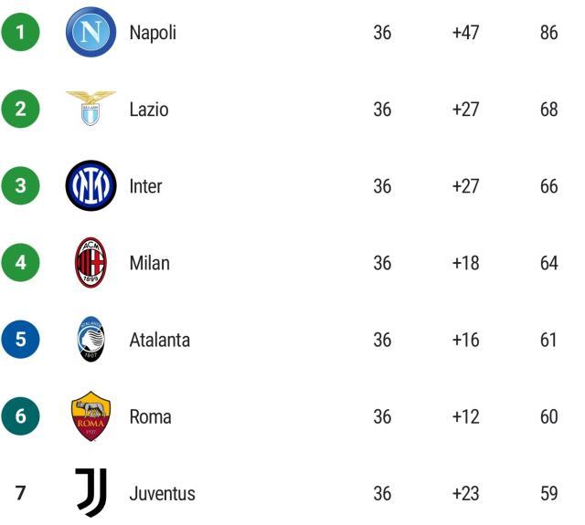Click Juventus's +23 goal difference
This screenshot has height=525, width=585.
[465, 493]
